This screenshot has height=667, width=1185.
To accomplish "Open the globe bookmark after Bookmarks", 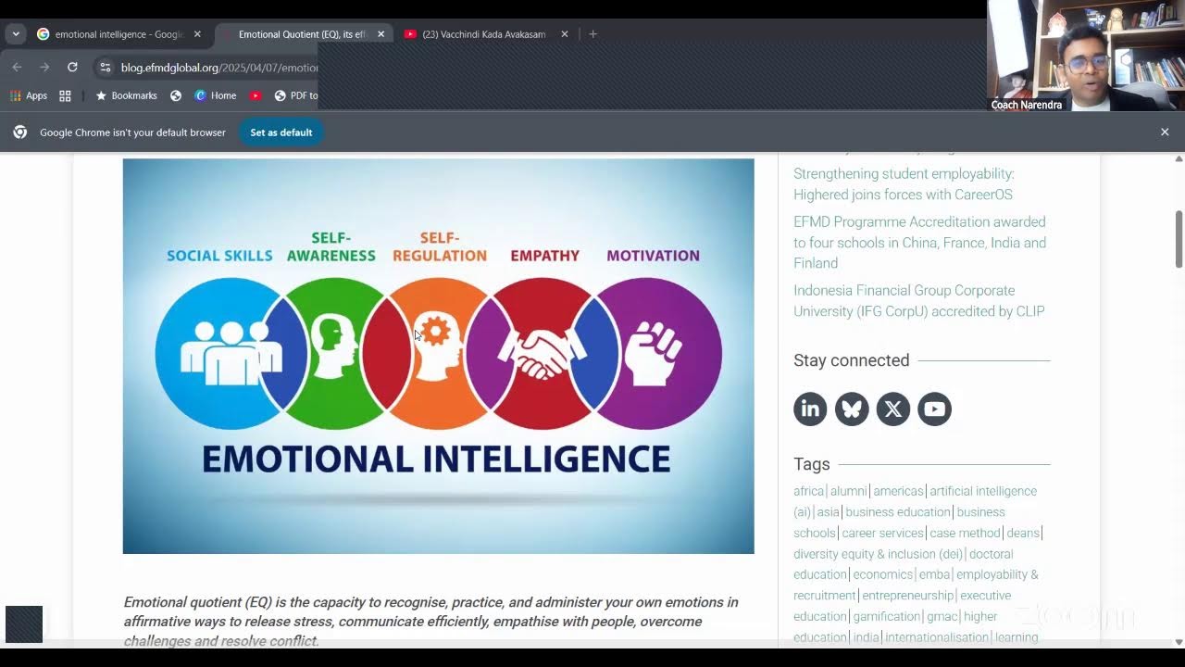I will (x=176, y=95).
